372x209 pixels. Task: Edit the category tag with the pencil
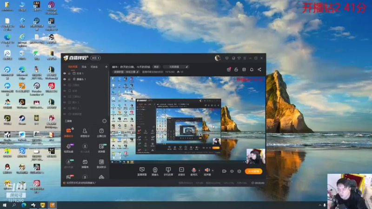(137, 72)
